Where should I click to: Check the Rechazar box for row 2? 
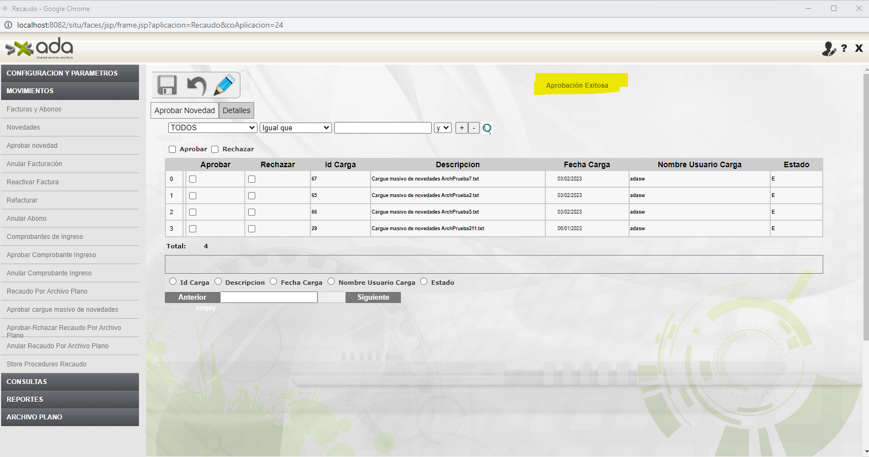click(x=251, y=212)
